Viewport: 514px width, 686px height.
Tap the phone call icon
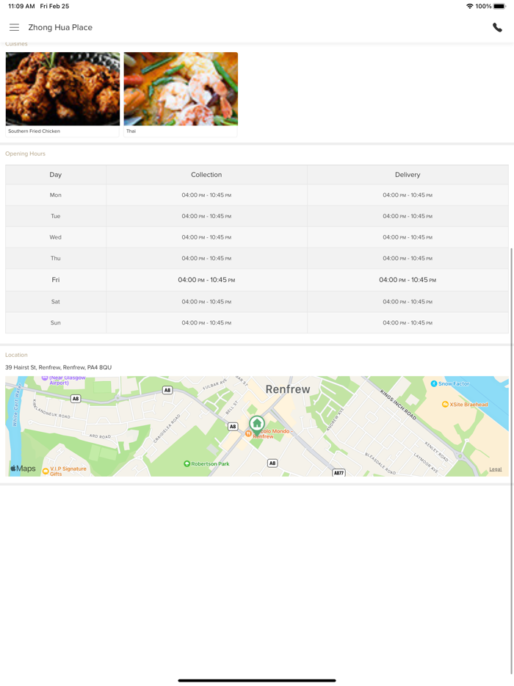pyautogui.click(x=497, y=27)
